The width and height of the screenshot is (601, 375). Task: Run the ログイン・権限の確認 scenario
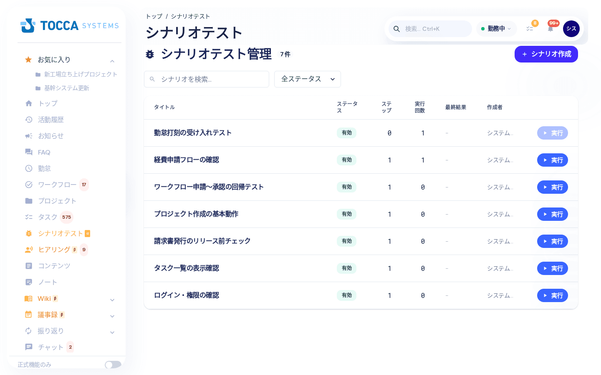tap(553, 295)
